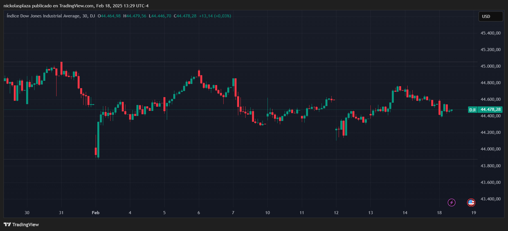Click the date label 13 on time axis
508x231 pixels.
pyautogui.click(x=370, y=213)
